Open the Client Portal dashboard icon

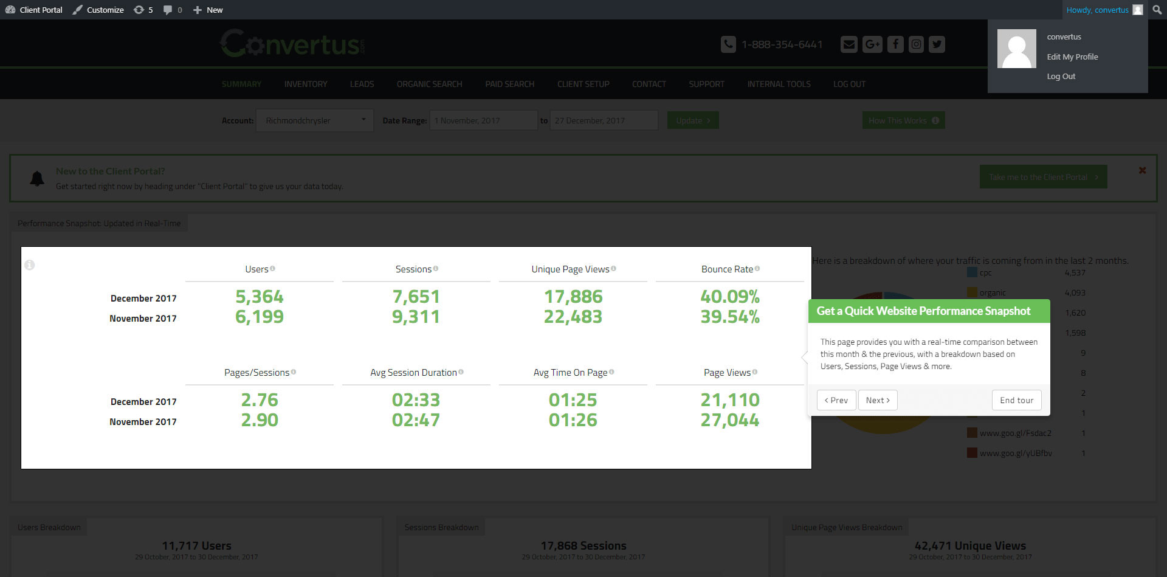click(x=10, y=10)
